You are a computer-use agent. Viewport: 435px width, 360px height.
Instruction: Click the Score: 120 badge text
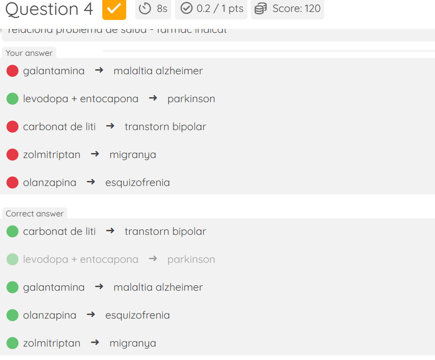point(296,9)
